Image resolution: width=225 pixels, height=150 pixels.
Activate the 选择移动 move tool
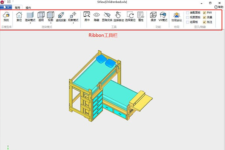119,17
